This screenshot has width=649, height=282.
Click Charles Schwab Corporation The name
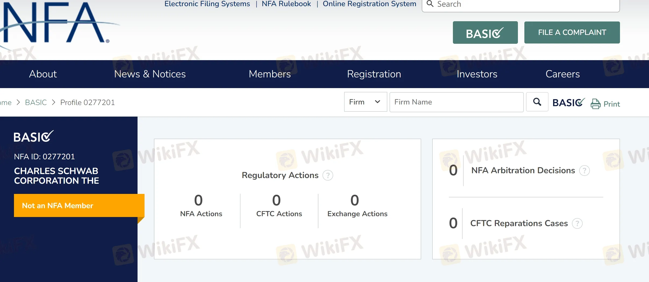point(56,176)
